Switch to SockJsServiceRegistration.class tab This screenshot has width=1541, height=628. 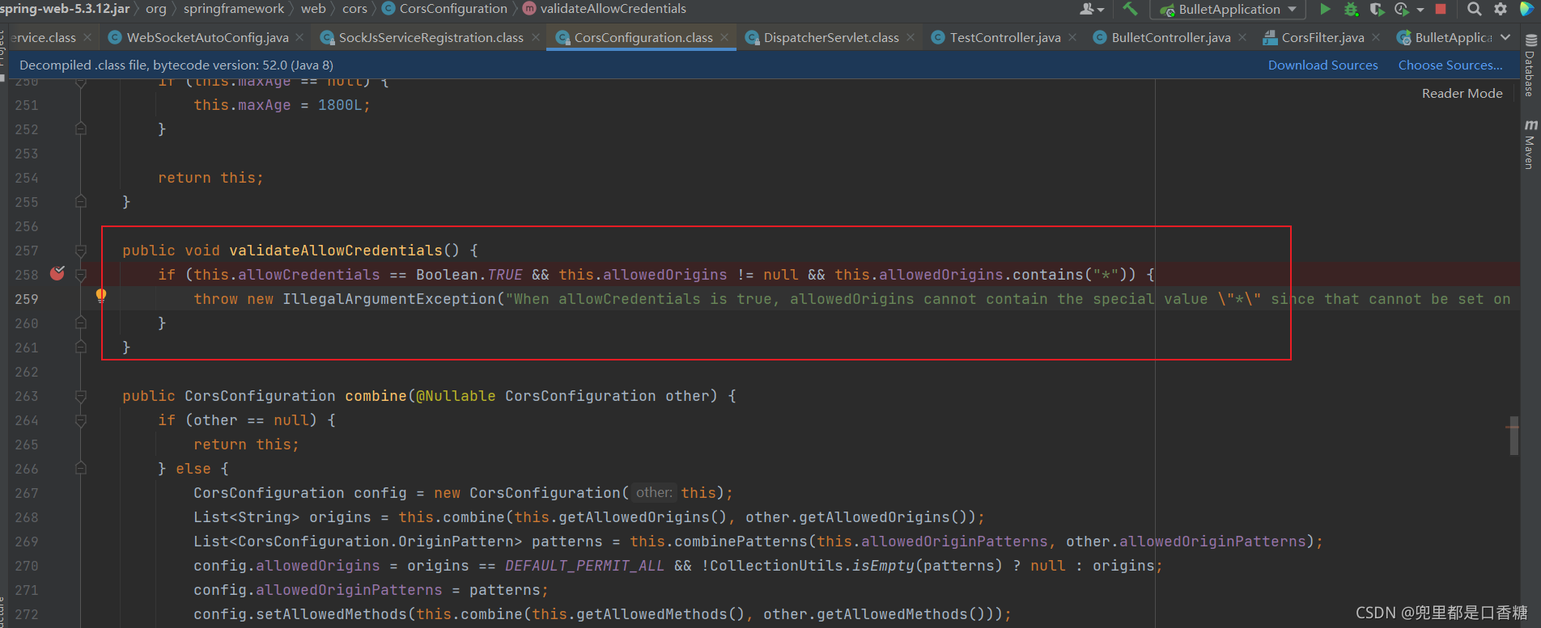(x=431, y=37)
